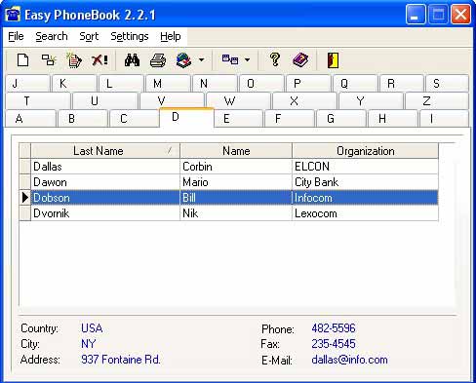Click the red X delete record icon
This screenshot has width=476, height=383.
click(99, 60)
